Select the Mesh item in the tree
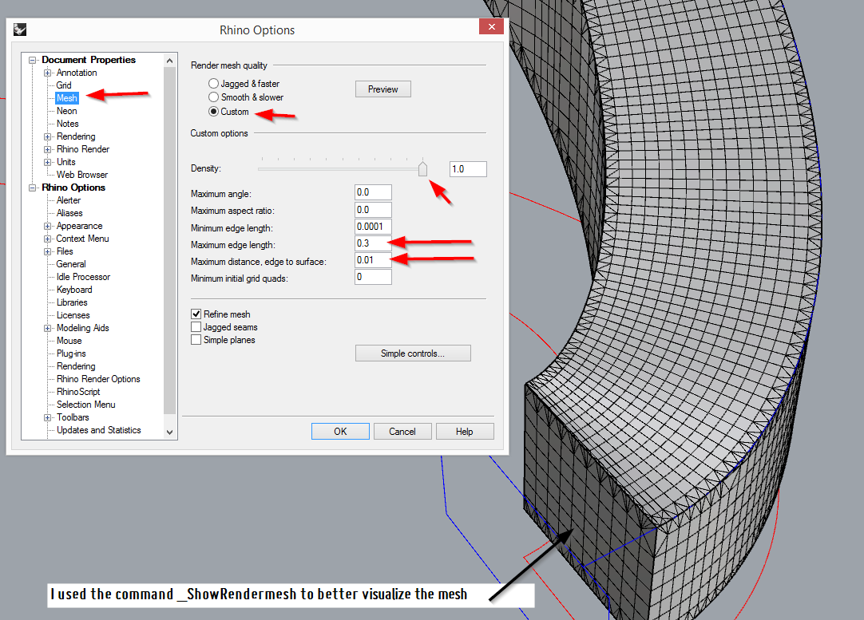 pos(66,98)
